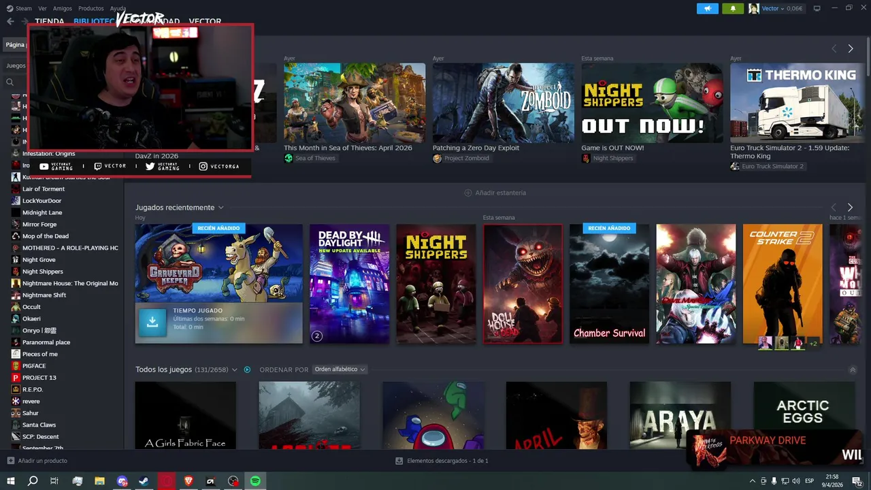
Task: Switch to Big Picture mode monitor icon
Action: 817,8
